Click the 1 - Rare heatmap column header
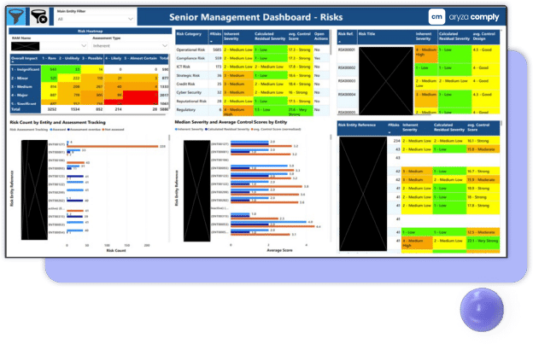This screenshot has width=533, height=344. [49, 58]
